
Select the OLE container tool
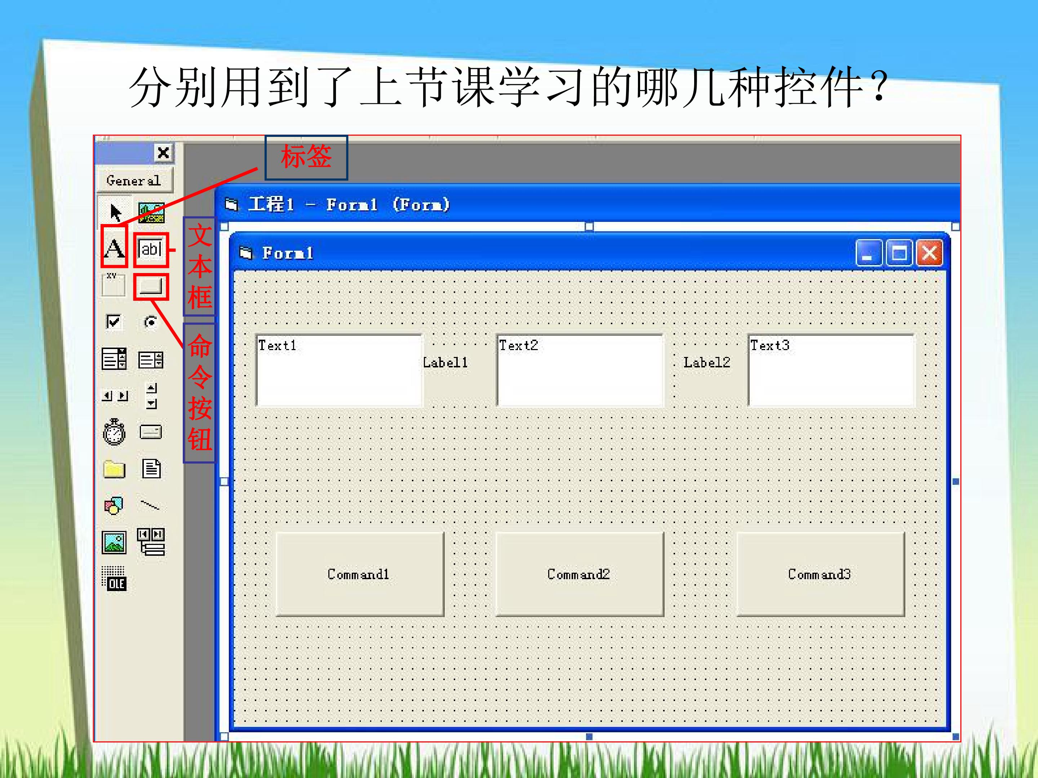114,579
